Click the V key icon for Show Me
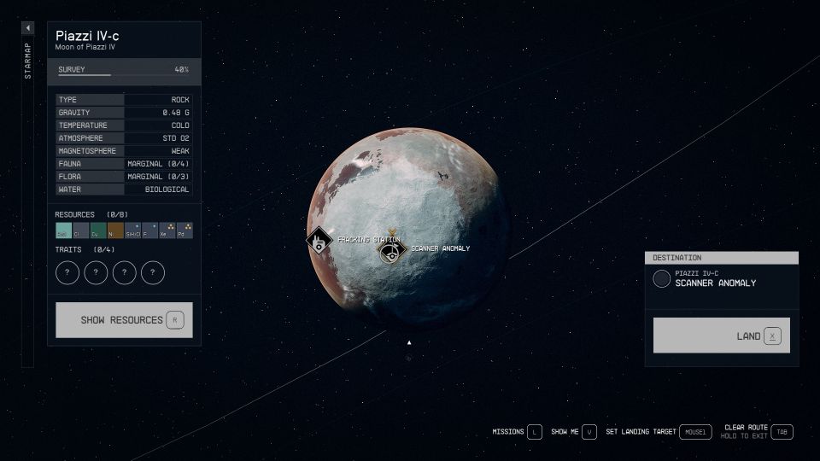The width and height of the screenshot is (820, 461). (589, 432)
